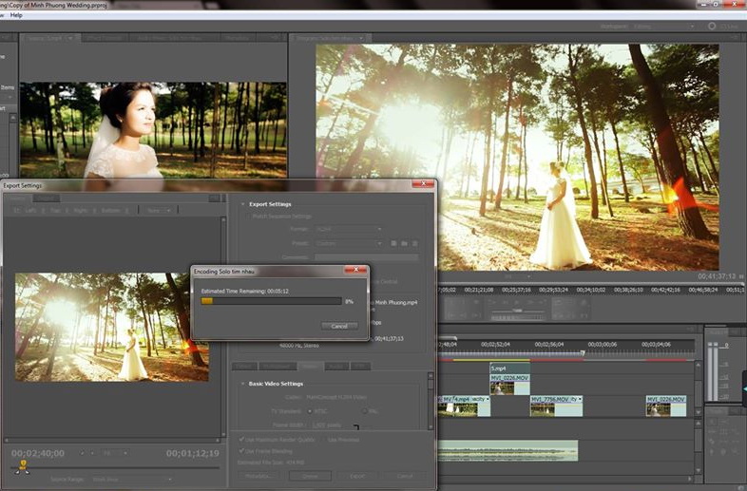Select the audio waveform clip on the timeline
Viewport: 747px width, 491px height.
pos(508,450)
